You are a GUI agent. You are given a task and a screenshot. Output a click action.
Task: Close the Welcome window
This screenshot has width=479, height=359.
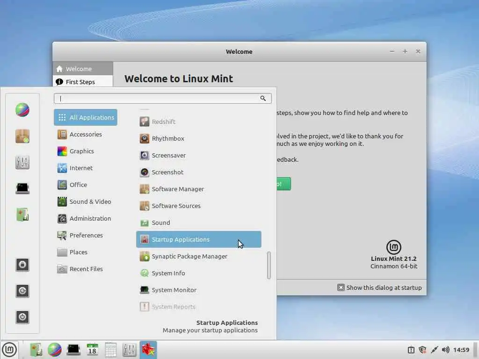coord(418,51)
